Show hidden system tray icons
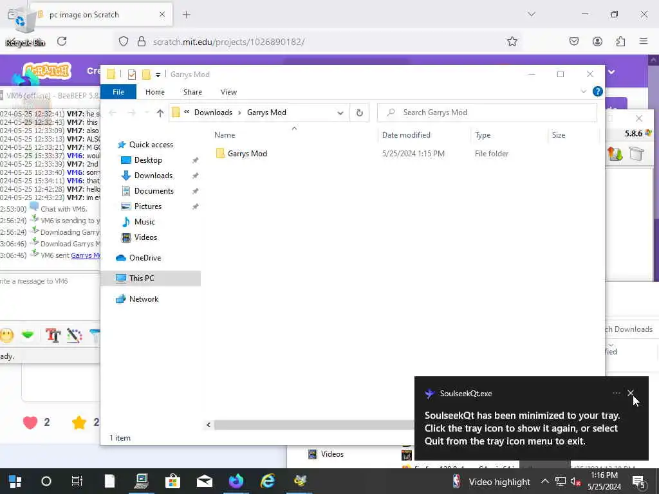The image size is (659, 494). (544, 481)
